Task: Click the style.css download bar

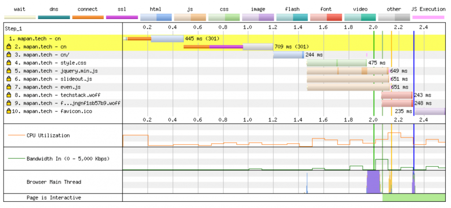Action: pyautogui.click(x=336, y=62)
